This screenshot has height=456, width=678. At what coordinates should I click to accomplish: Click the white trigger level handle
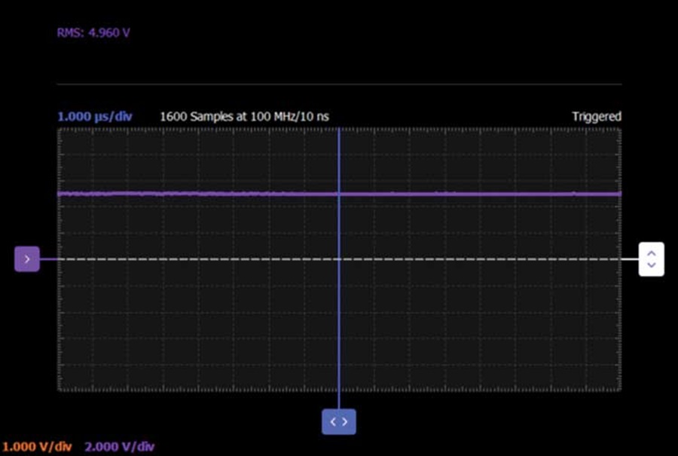click(x=651, y=259)
